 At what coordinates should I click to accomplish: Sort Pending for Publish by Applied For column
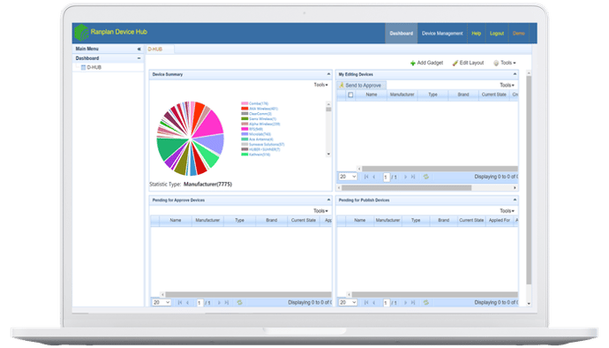tap(500, 221)
